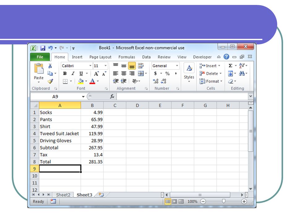The image size is (297, 222).
Task: Toggle Italic formatting
Action: 73,73
